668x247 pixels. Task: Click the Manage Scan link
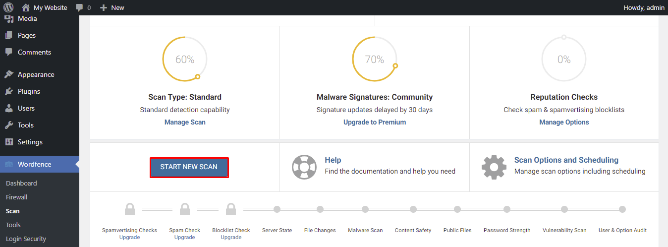click(185, 122)
